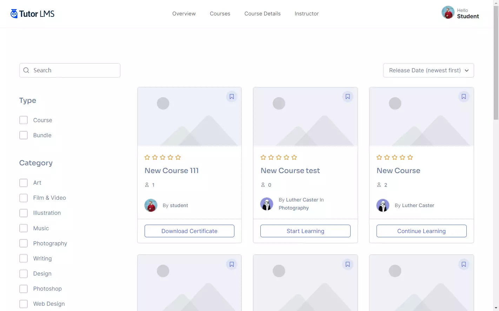
Task: Check the Photoshop category
Action: tap(24, 289)
